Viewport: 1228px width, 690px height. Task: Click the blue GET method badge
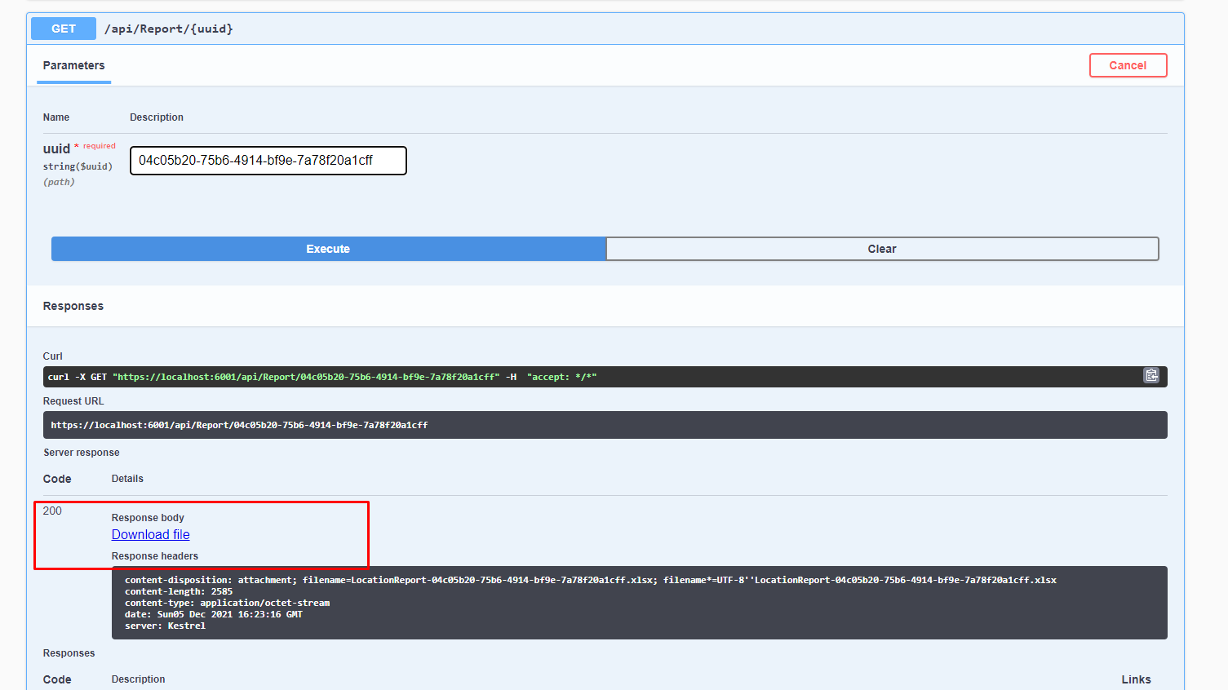tap(63, 29)
